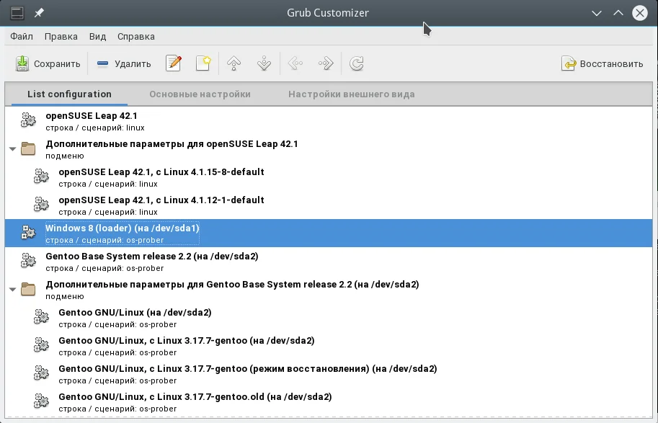658x423 pixels.
Task: Collapse the openSUSE Leap 42.1 submenu
Action: coord(12,149)
